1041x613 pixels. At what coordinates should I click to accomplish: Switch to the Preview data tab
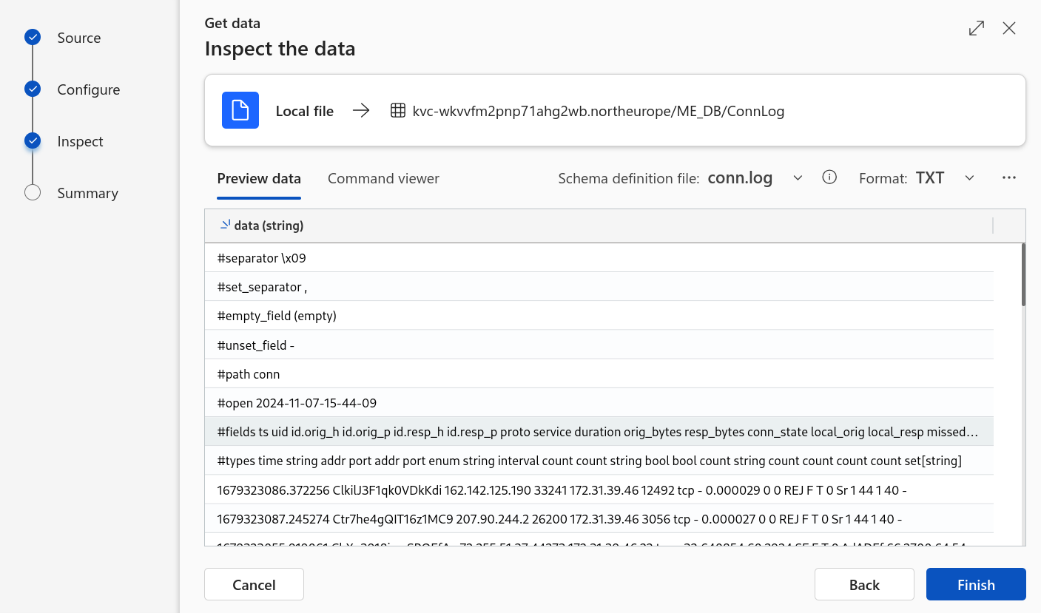(x=259, y=179)
